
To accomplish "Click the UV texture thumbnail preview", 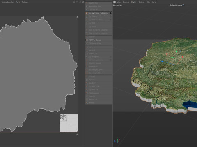I will [x=69, y=123].
